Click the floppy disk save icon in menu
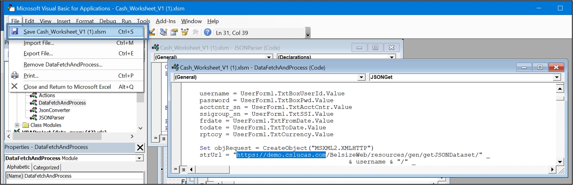Screen dimensions: 573x185 (x=15, y=31)
